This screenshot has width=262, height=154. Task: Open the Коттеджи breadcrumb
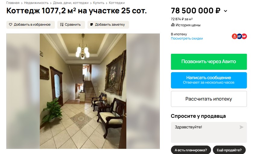coord(117,3)
